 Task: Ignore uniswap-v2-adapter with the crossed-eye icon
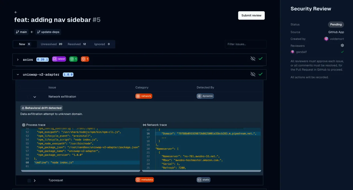tap(253, 74)
